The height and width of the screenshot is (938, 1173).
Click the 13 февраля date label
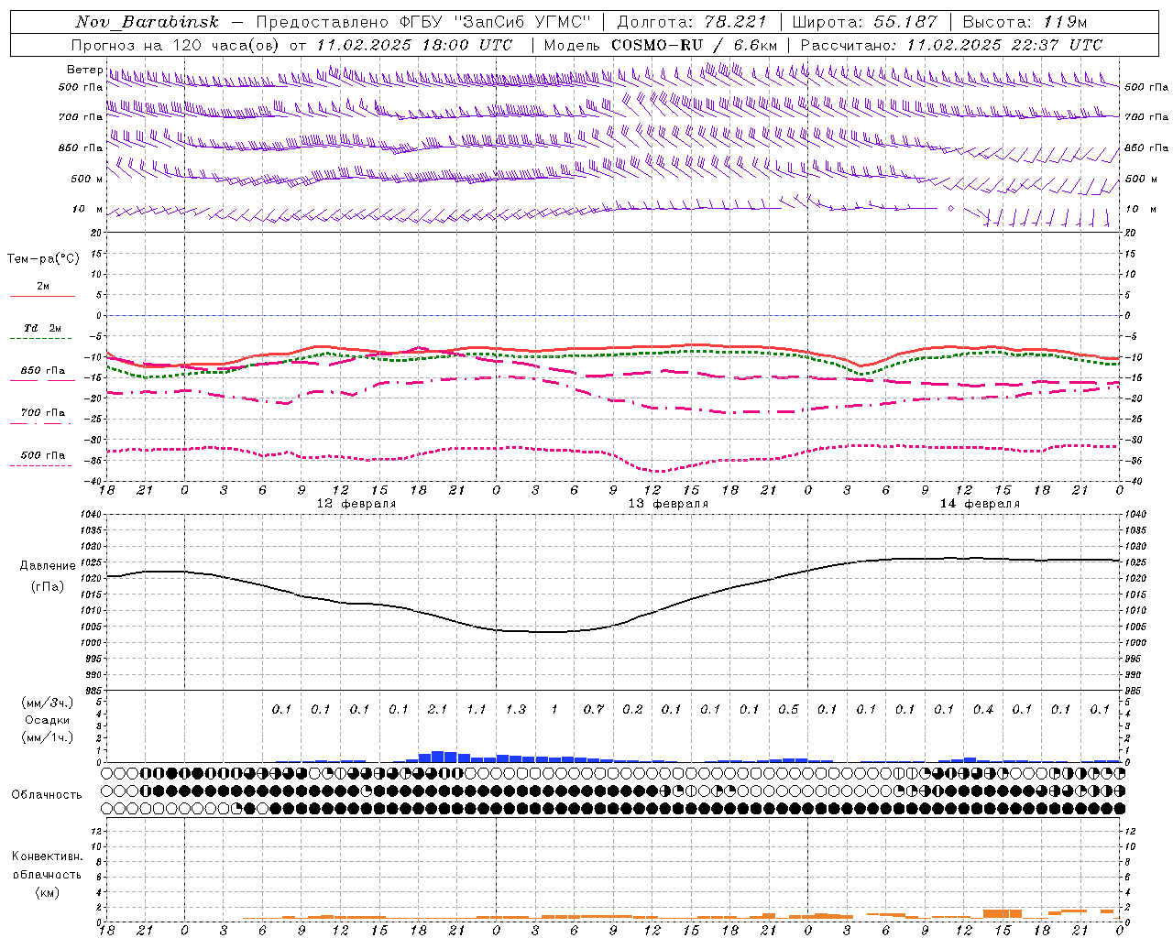tap(668, 504)
